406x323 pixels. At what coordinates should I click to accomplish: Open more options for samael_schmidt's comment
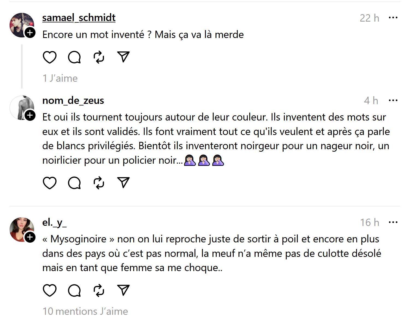[x=393, y=18]
